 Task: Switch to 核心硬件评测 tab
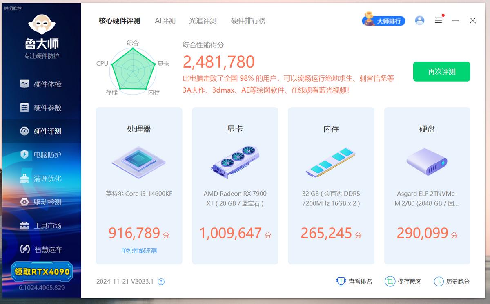click(x=119, y=21)
